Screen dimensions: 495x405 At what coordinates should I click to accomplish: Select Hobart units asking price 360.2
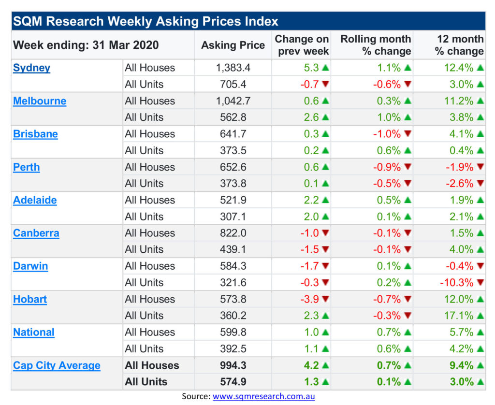pos(233,316)
